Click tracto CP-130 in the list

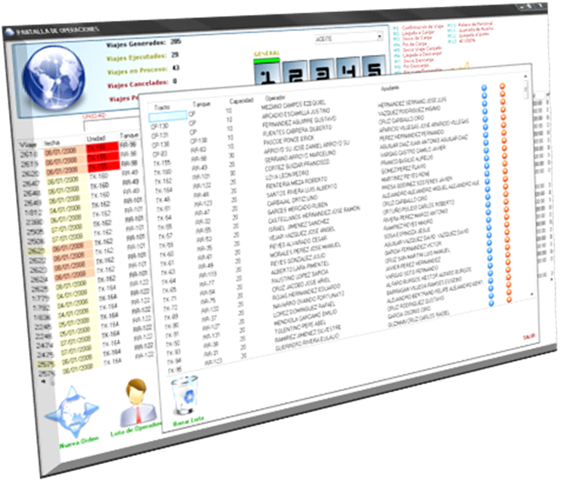[x=160, y=126]
